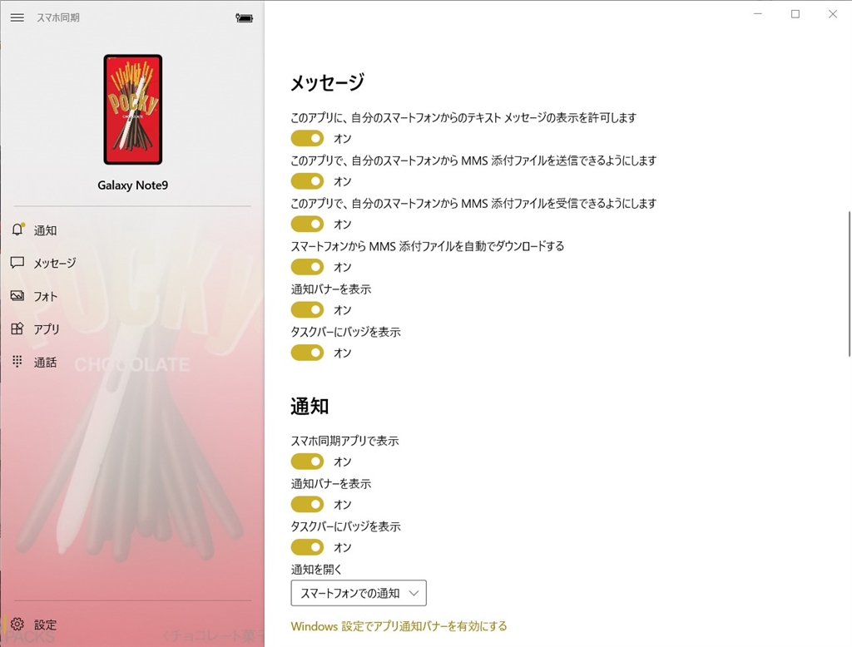Click the settings page vertical scrollbar
The height and width of the screenshot is (647, 852).
pos(849,284)
